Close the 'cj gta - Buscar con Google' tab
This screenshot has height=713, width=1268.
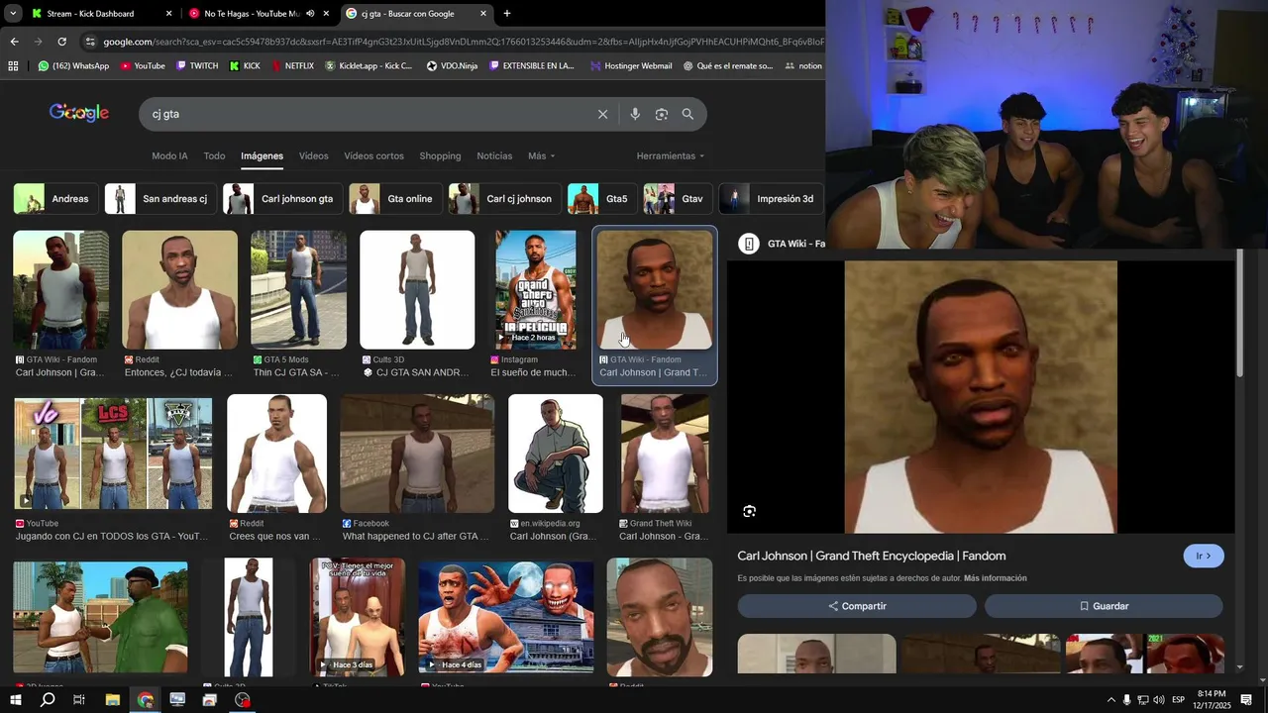coord(483,14)
